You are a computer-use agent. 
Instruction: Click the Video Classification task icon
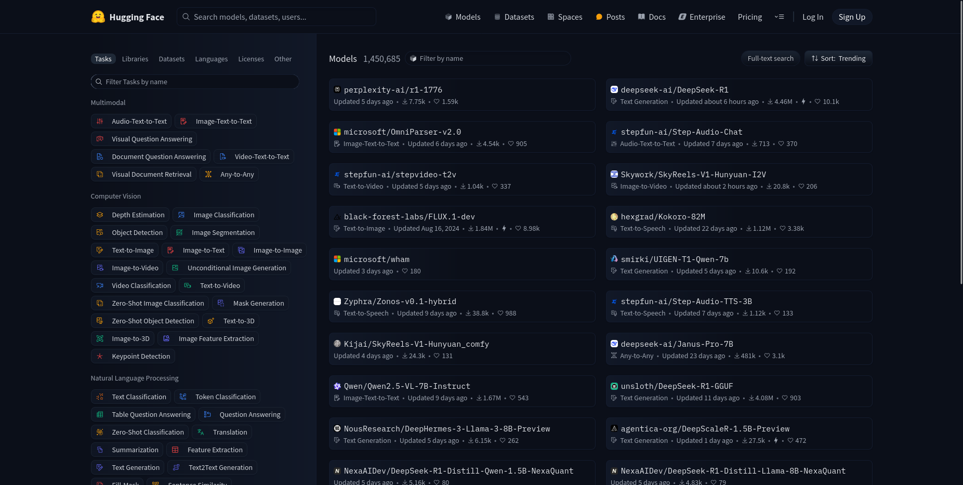pos(100,285)
